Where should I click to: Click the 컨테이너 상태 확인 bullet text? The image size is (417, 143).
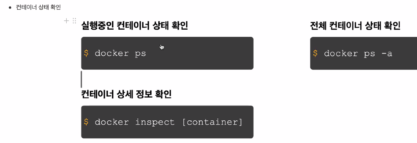point(38,7)
